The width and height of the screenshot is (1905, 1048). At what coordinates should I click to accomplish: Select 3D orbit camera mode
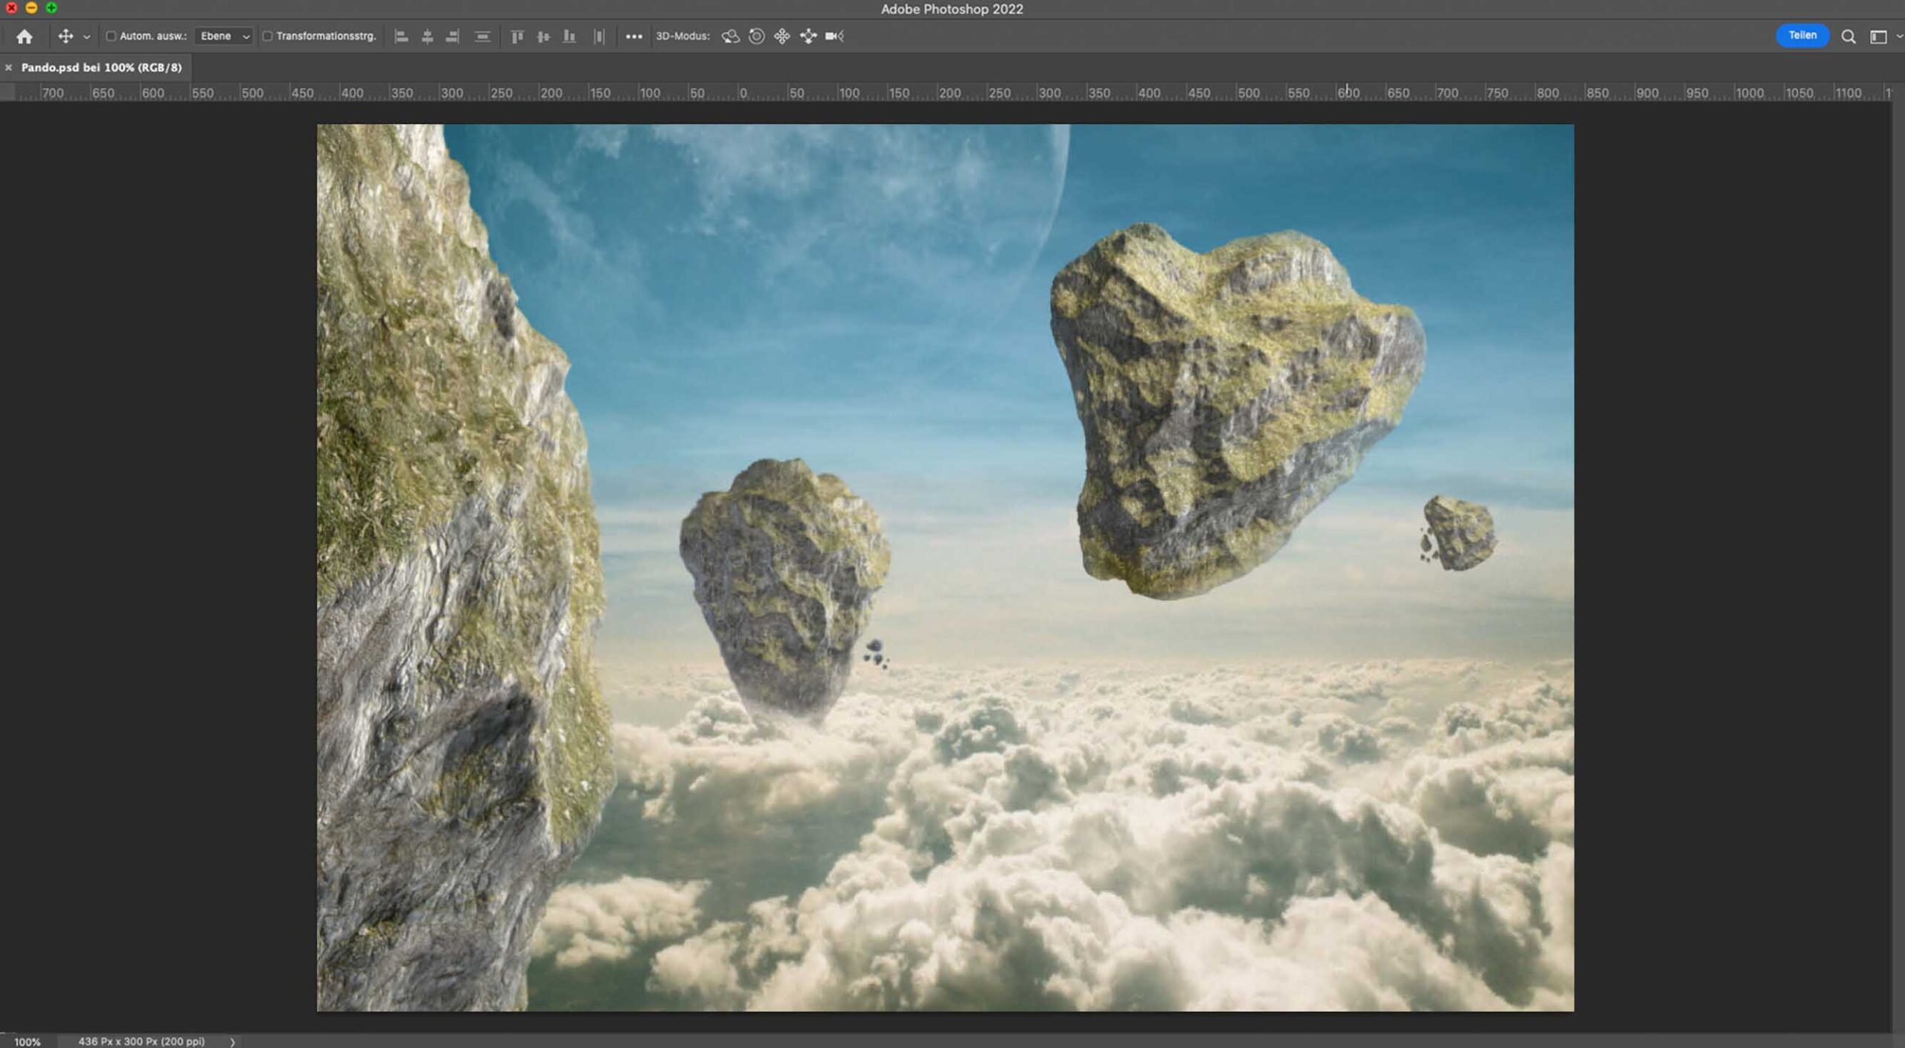coord(730,36)
